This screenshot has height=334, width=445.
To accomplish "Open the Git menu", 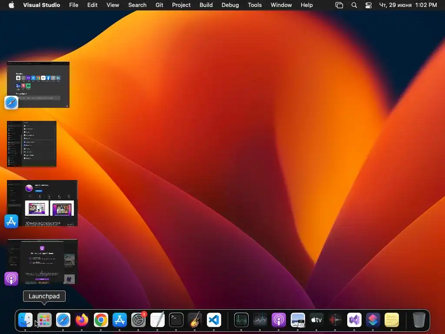I will tap(159, 5).
